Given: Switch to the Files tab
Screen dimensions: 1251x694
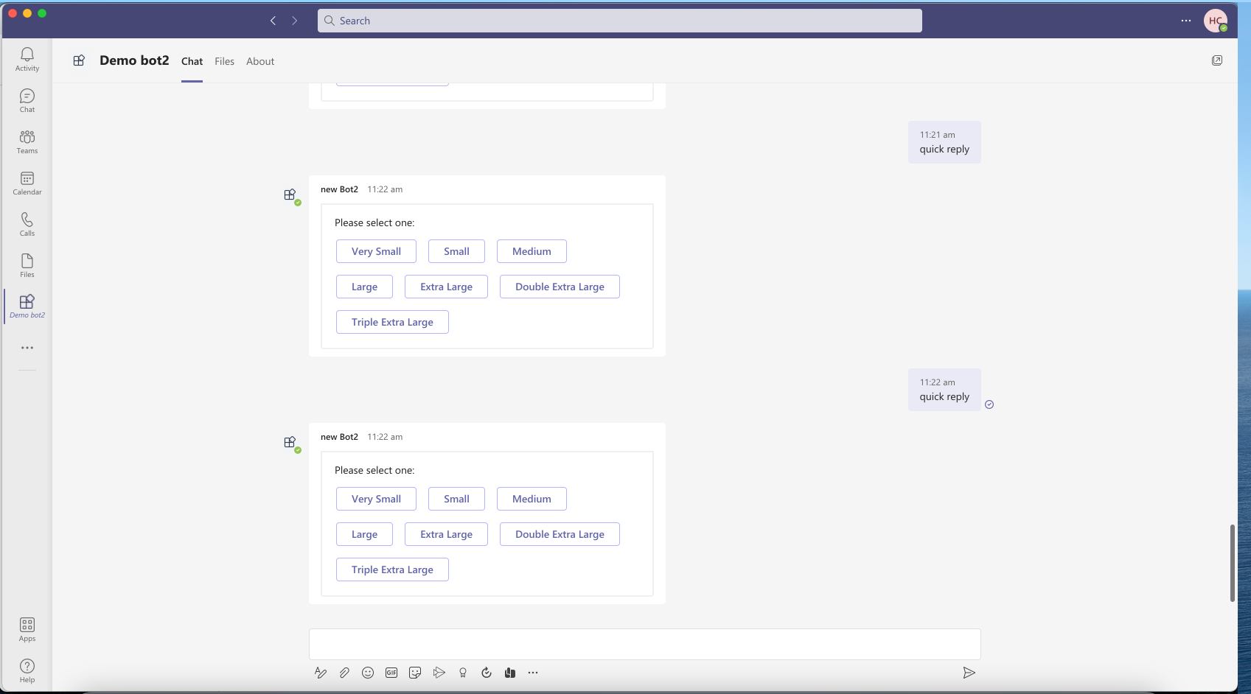Looking at the screenshot, I should pos(224,61).
